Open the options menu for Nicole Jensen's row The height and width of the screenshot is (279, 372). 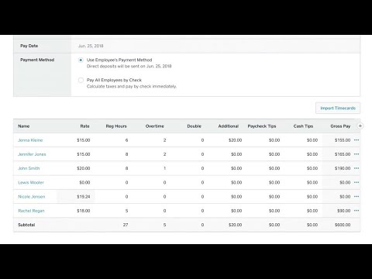point(356,197)
